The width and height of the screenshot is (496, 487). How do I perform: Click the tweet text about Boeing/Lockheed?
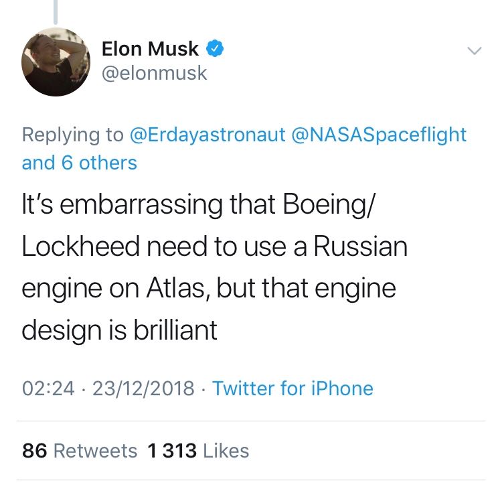click(x=214, y=267)
